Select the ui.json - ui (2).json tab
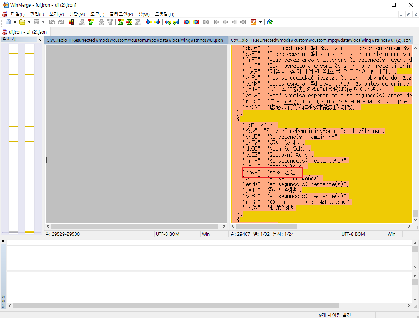419x318 pixels. click(25, 32)
